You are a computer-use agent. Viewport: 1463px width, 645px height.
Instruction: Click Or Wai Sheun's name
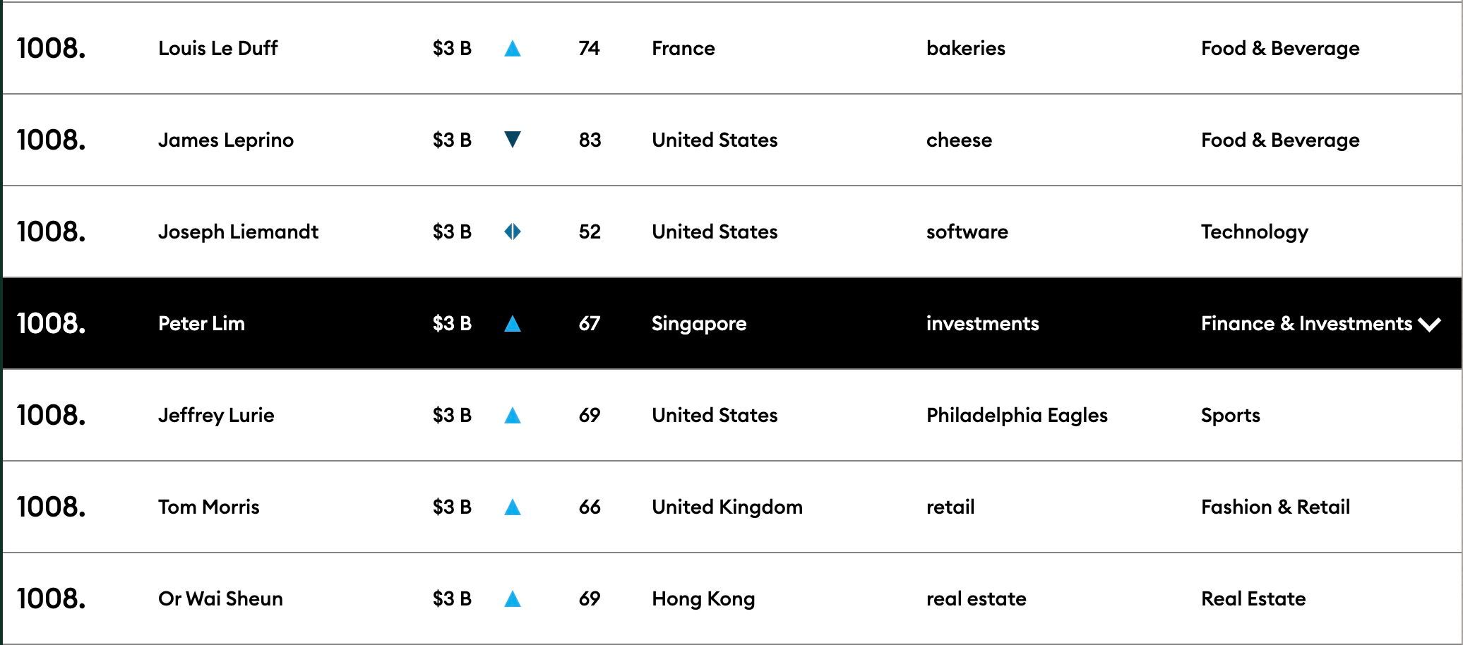tap(220, 598)
